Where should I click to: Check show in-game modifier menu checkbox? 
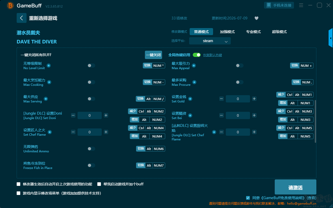pos(18,193)
